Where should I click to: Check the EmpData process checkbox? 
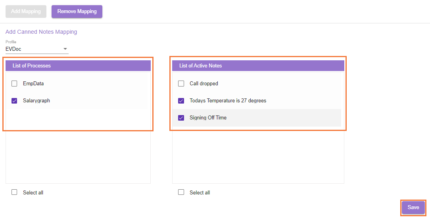14,84
